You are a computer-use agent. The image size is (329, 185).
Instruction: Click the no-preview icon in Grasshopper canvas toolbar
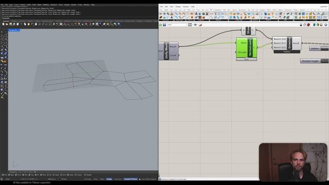coord(301,25)
